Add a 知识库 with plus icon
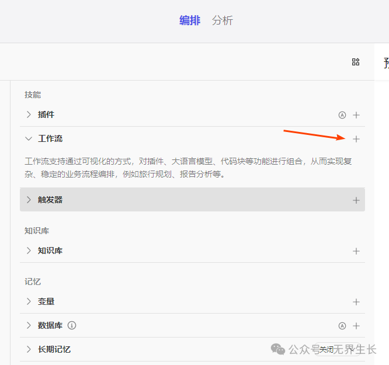The width and height of the screenshot is (389, 365). click(356, 251)
